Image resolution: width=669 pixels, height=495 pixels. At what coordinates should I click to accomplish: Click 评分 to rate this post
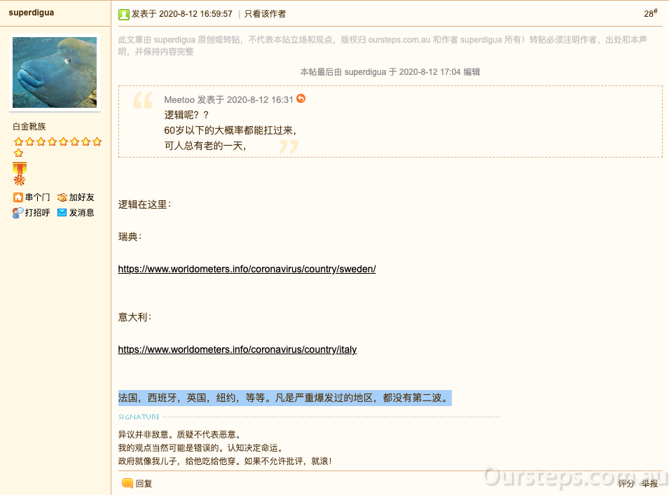point(626,484)
